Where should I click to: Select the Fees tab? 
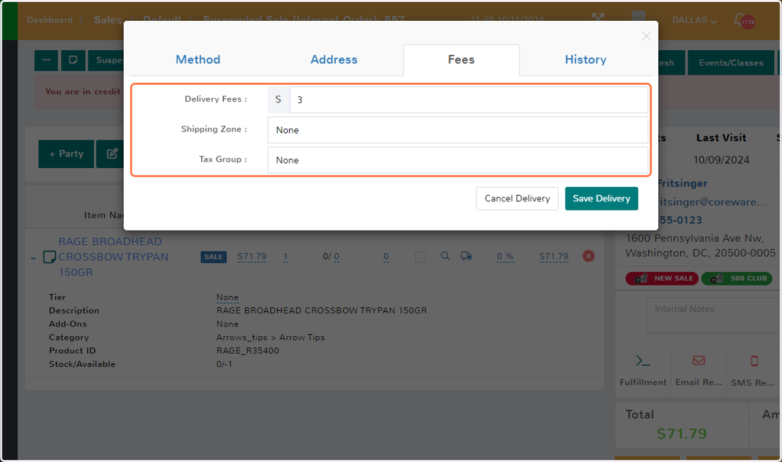(461, 59)
